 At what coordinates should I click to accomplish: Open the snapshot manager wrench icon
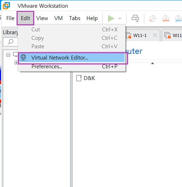[x=178, y=19]
